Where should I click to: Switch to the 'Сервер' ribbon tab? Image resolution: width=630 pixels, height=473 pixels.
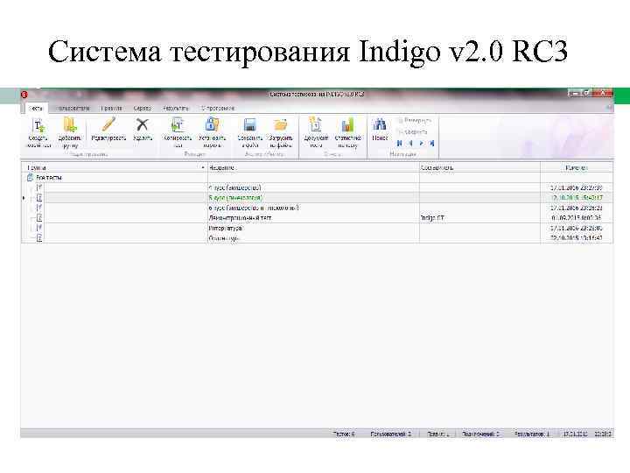tap(143, 109)
